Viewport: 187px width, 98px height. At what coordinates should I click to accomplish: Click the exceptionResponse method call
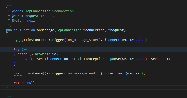[103, 59]
